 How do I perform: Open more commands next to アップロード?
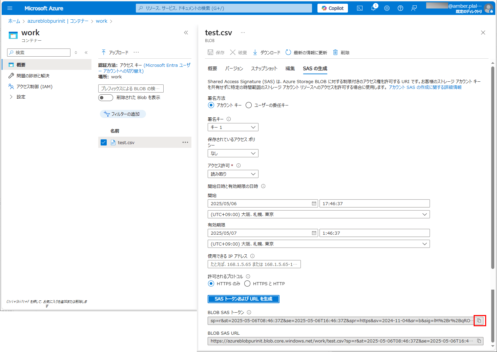click(136, 52)
